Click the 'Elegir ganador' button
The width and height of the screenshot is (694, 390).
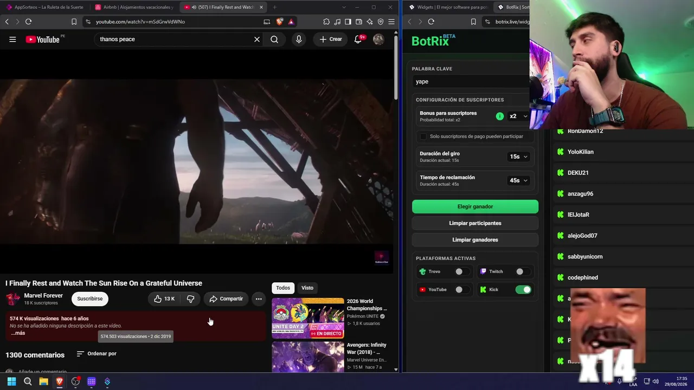click(475, 206)
